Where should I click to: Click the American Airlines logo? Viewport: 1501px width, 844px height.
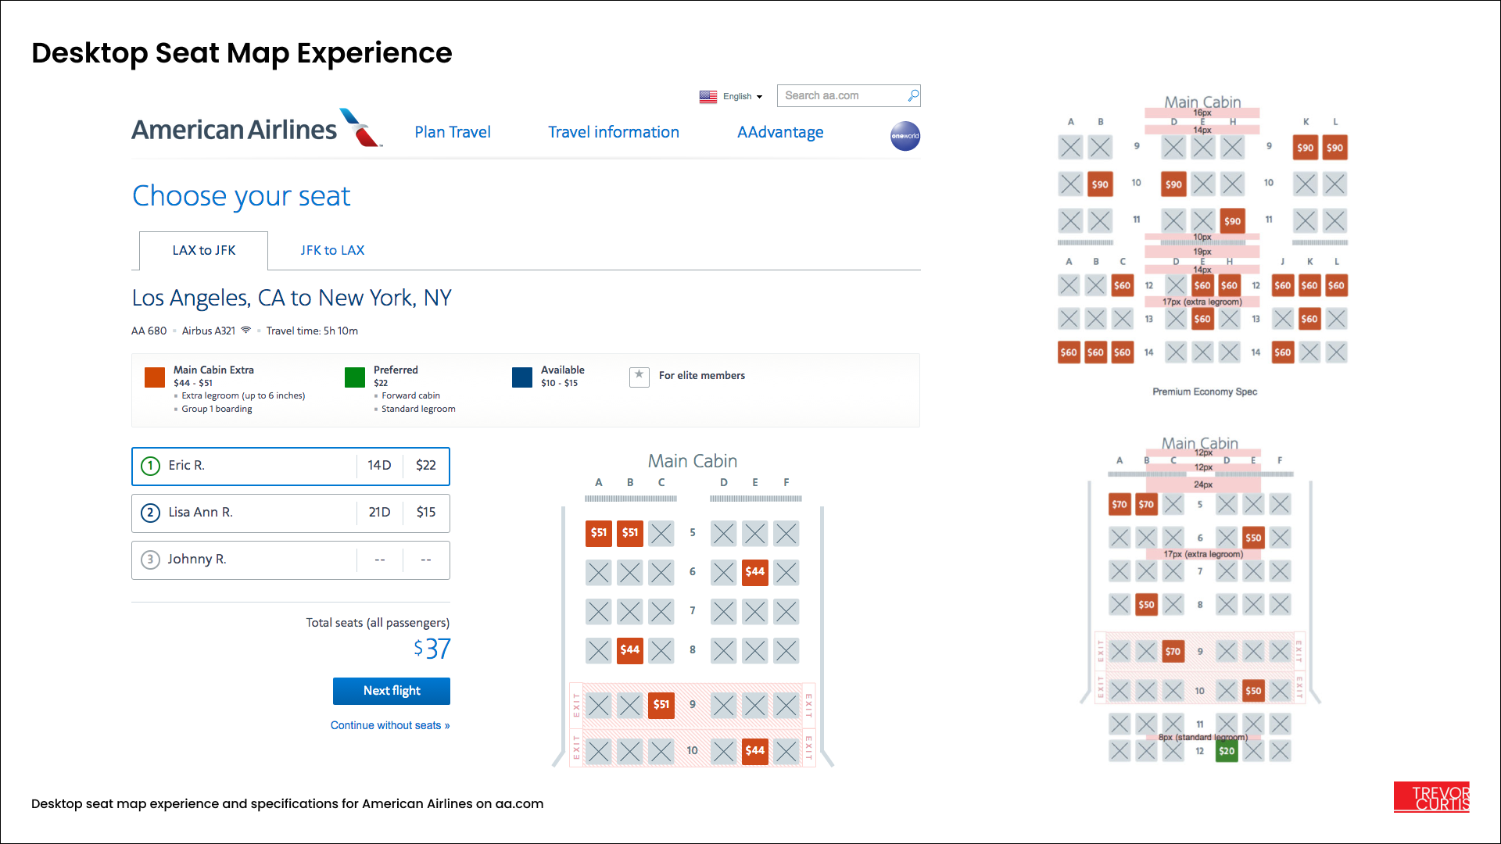[x=256, y=130]
